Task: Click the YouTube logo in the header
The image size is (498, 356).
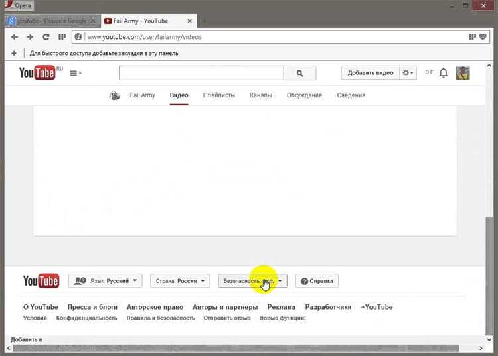Action: [37, 73]
